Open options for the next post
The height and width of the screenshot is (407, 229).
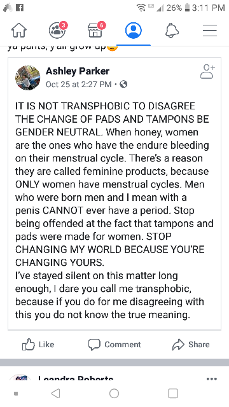pyautogui.click(x=212, y=379)
